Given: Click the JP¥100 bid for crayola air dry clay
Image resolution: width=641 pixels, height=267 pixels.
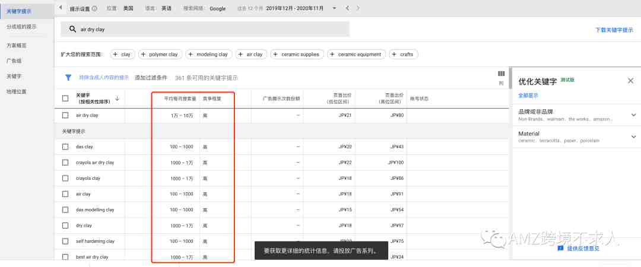Looking at the screenshot, I should (395, 163).
